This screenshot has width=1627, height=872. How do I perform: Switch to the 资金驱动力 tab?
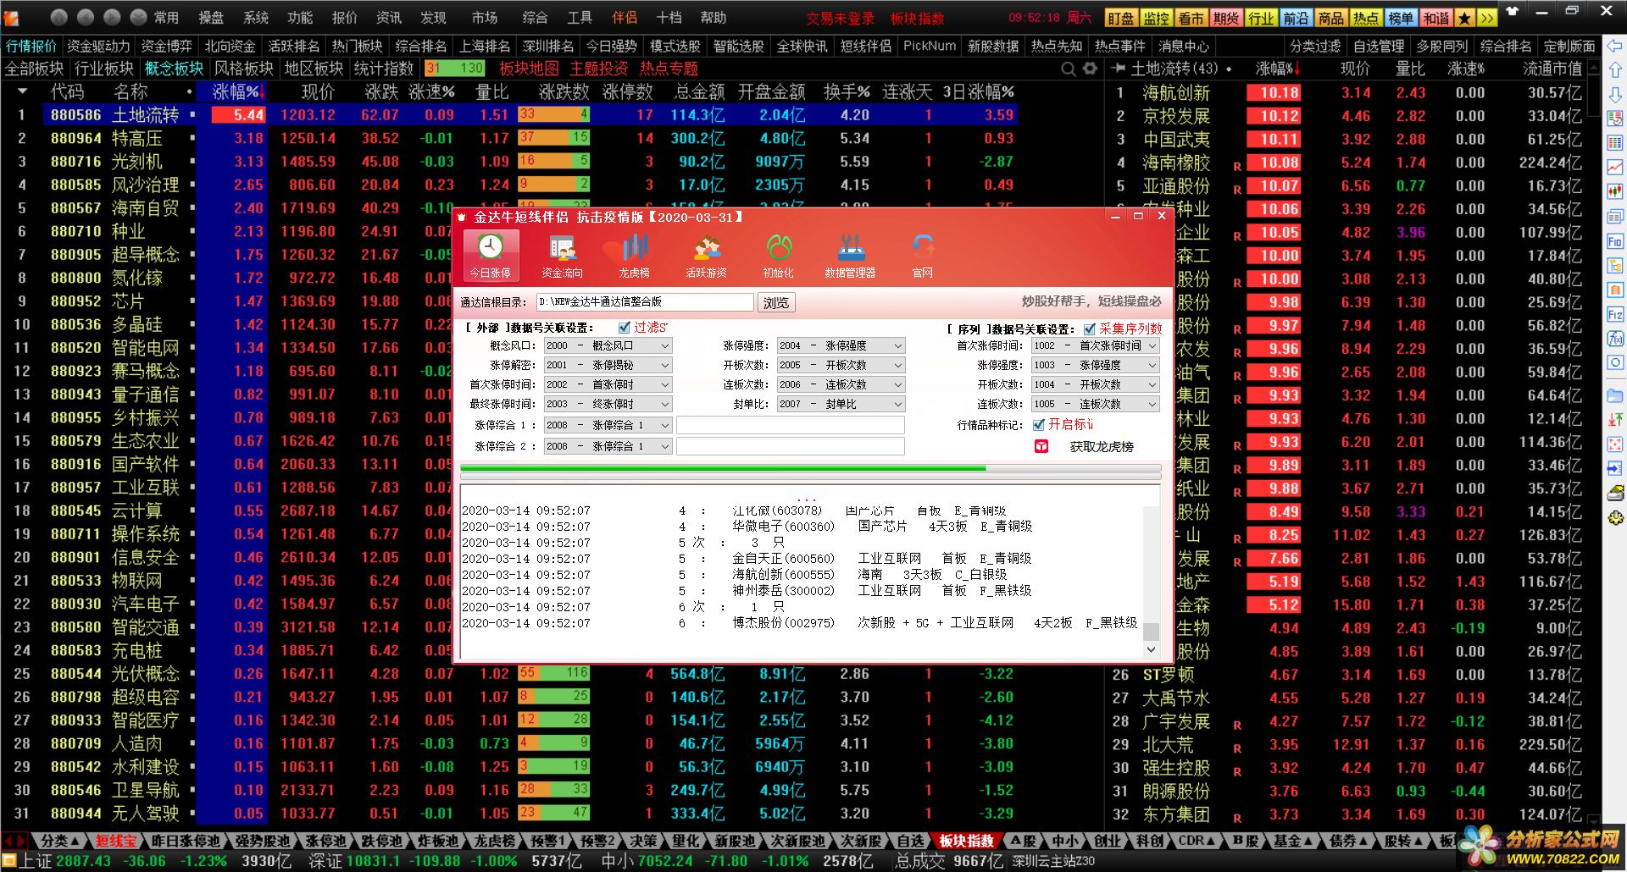pos(98,46)
